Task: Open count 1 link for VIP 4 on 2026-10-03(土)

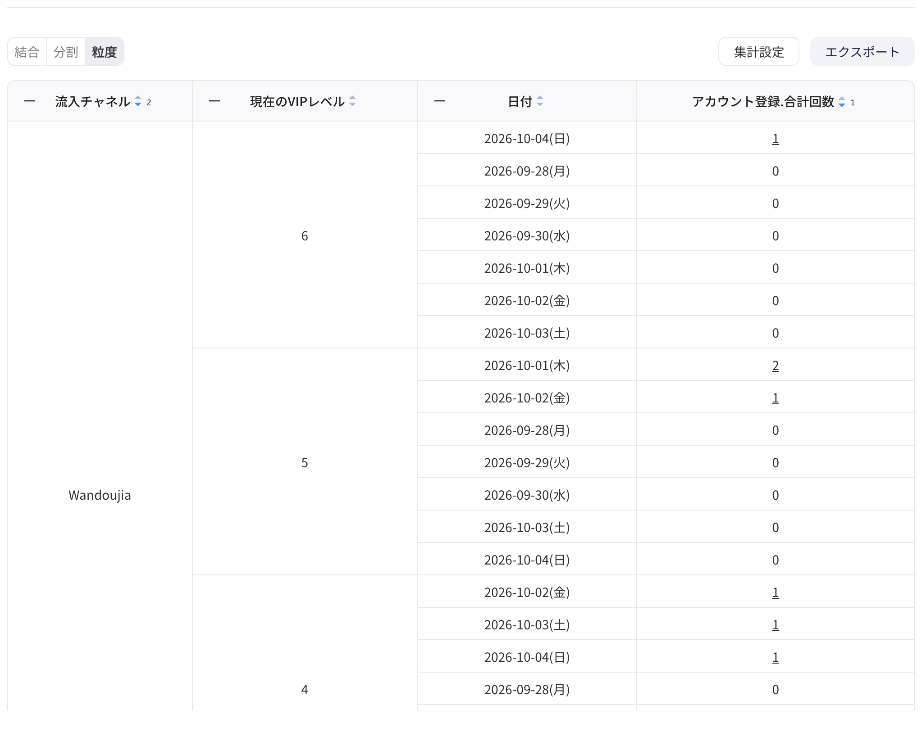Action: (x=776, y=625)
